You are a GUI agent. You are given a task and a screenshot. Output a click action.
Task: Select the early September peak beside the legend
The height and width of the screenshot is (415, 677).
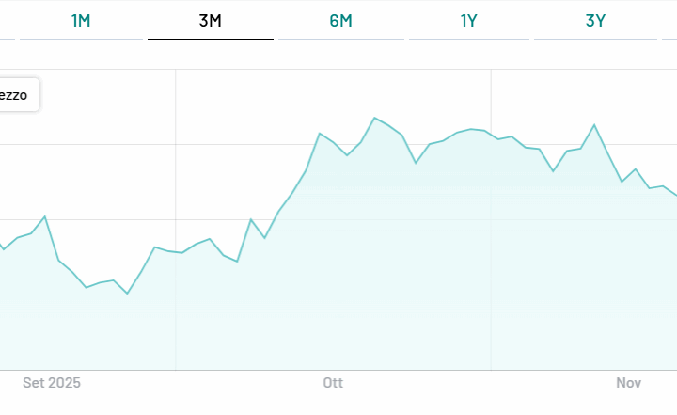[45, 216]
